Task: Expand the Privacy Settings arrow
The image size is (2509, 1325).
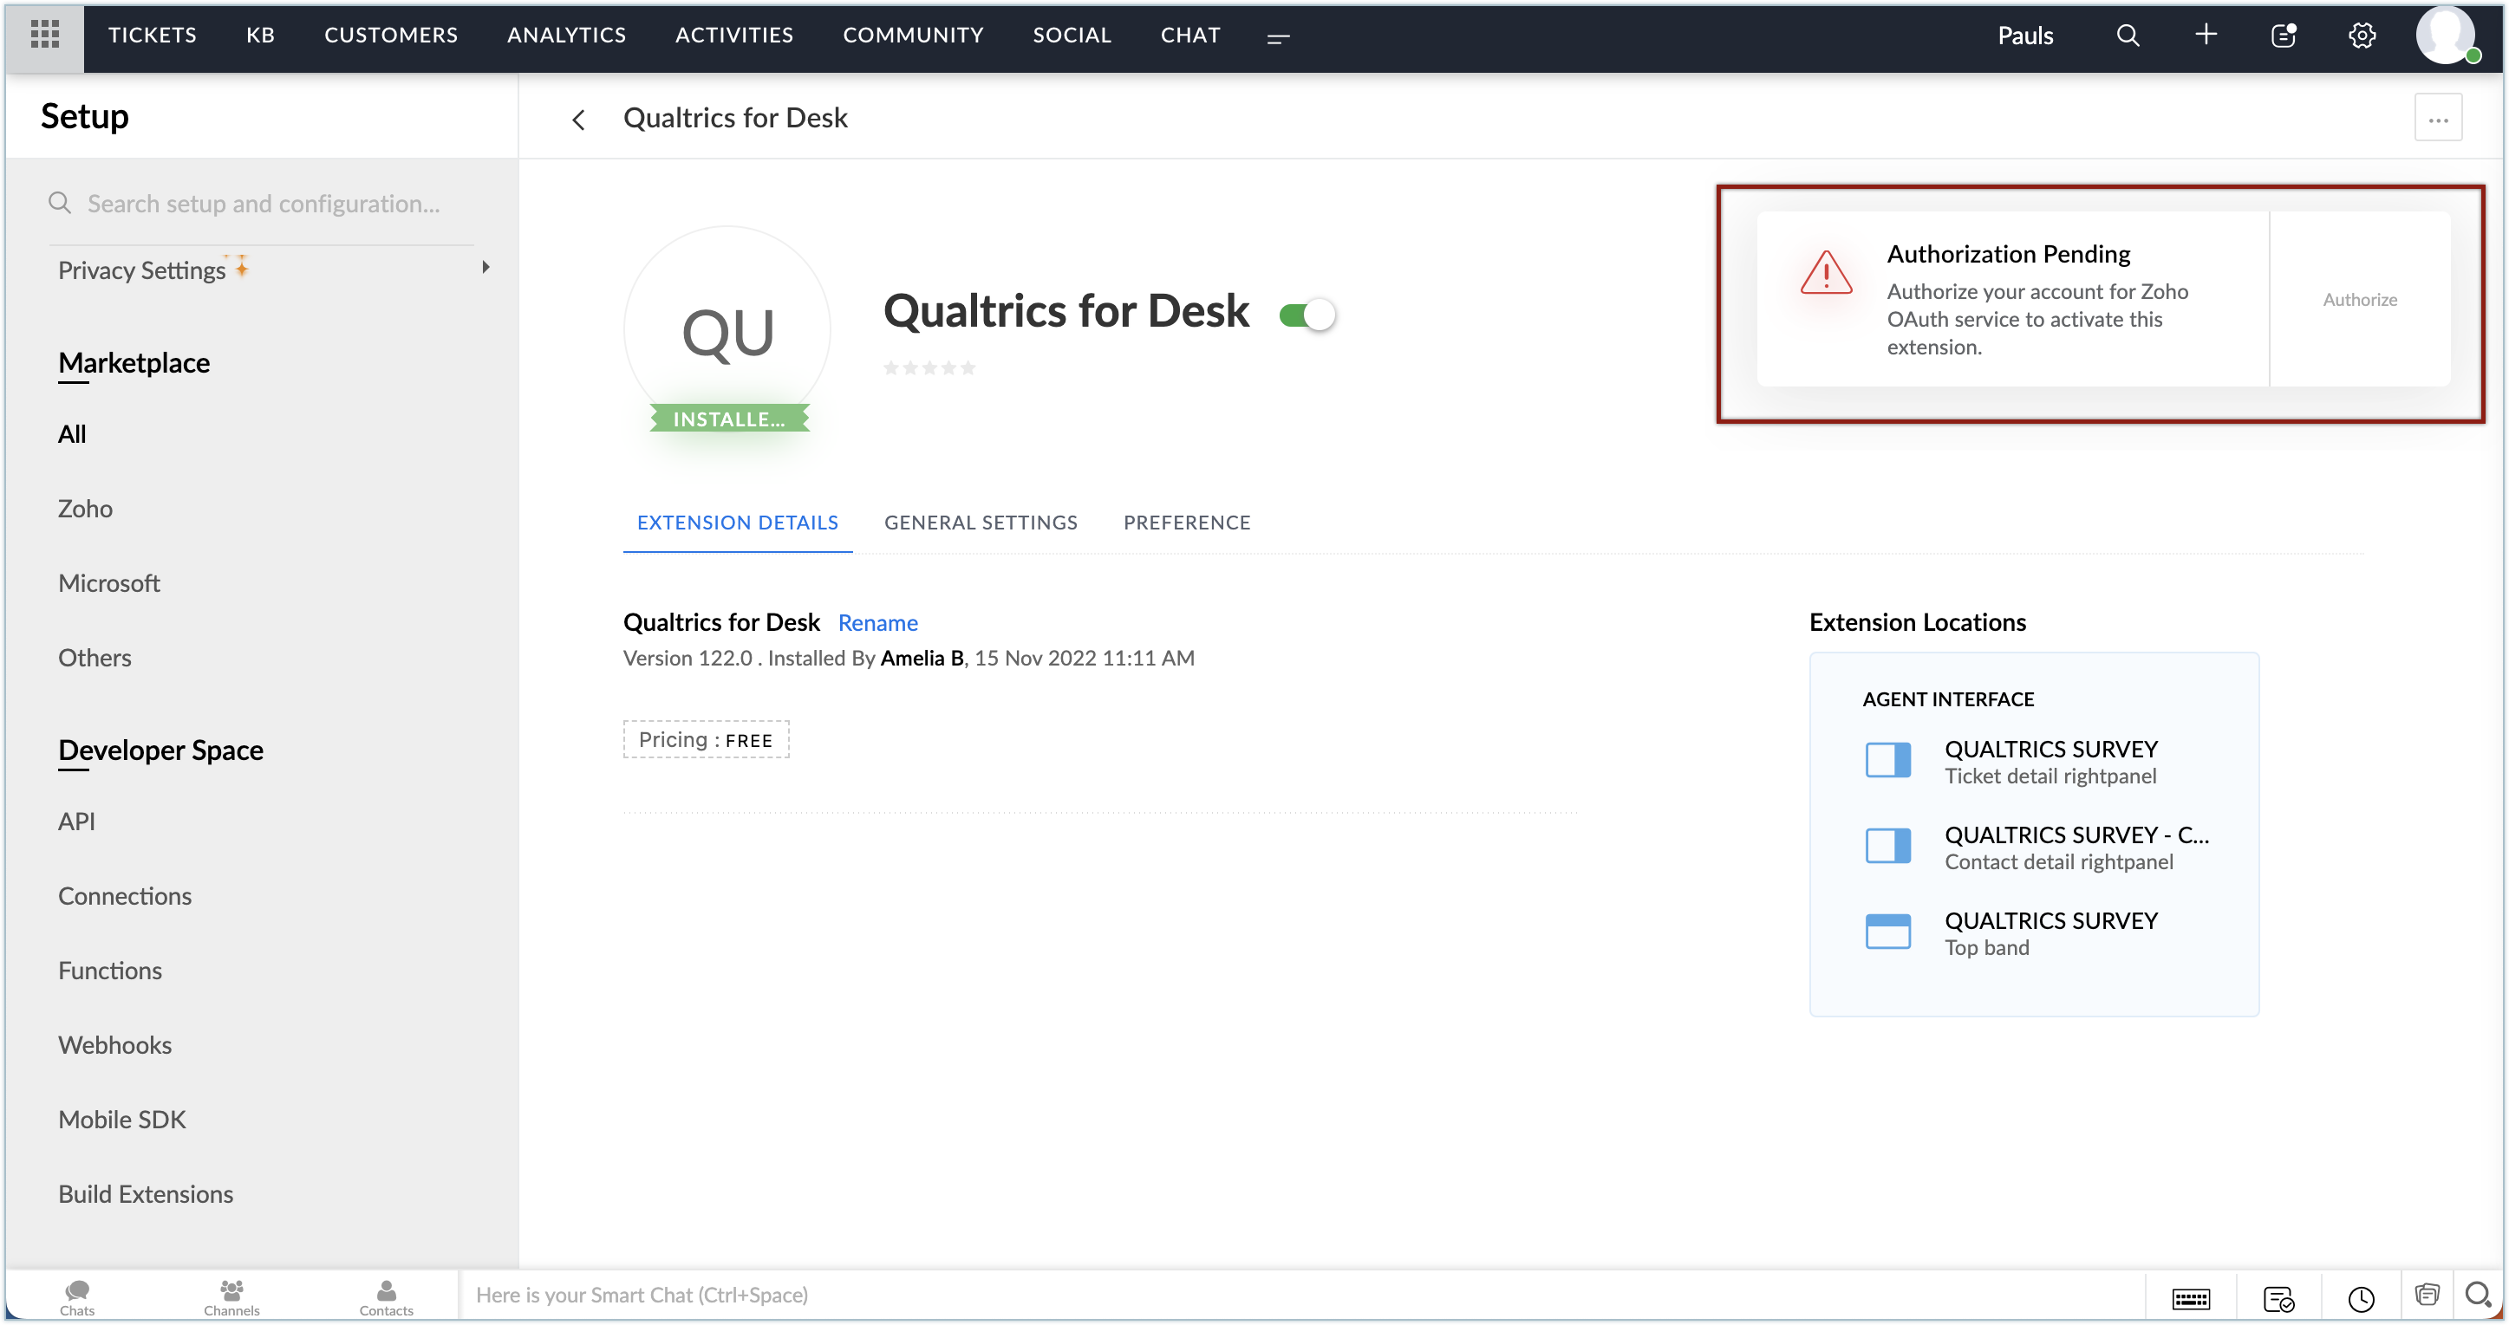Action: click(x=485, y=268)
